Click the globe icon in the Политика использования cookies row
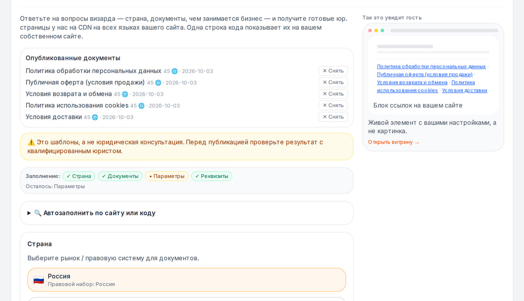 click(141, 106)
